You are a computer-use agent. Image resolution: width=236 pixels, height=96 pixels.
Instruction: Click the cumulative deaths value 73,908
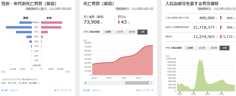[92, 22]
